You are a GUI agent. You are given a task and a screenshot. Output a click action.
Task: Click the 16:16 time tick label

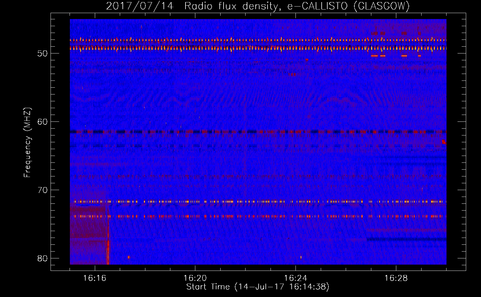[x=95, y=278]
